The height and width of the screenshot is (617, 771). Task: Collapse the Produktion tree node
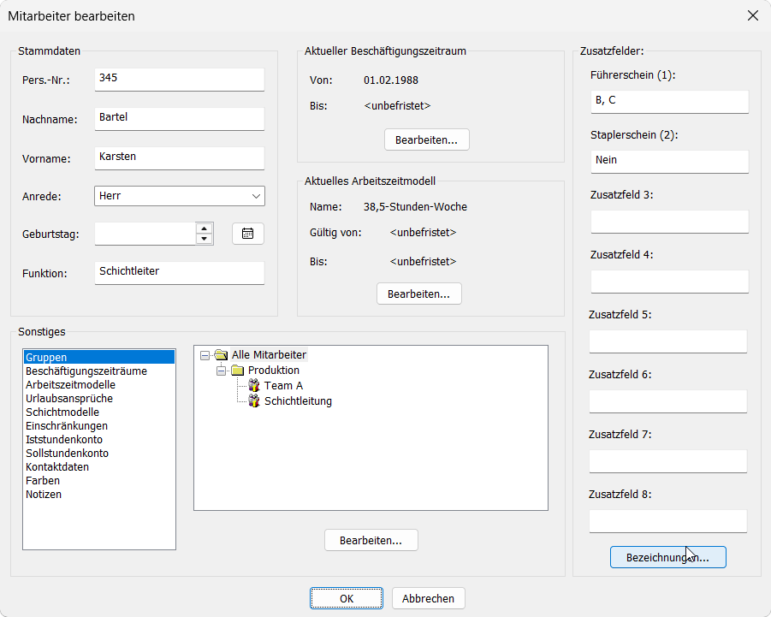(222, 371)
